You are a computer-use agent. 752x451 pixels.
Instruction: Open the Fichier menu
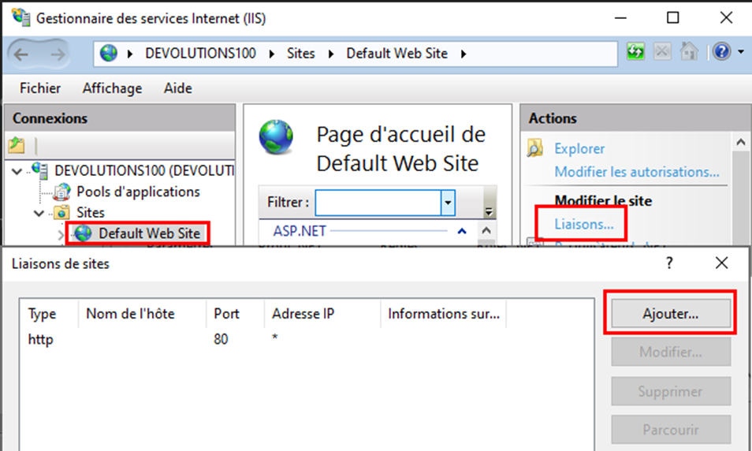pos(40,88)
